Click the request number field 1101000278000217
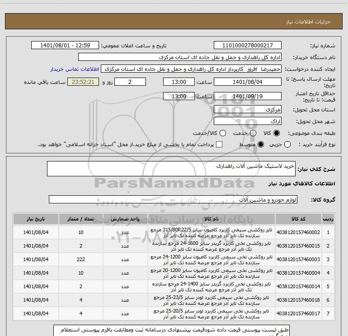Viewport: 348px width, 336px height. coord(248,46)
